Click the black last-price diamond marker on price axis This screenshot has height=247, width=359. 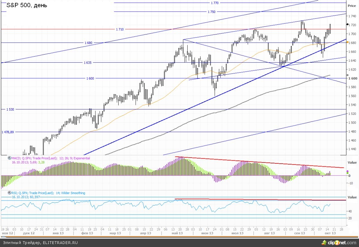[x=347, y=25]
